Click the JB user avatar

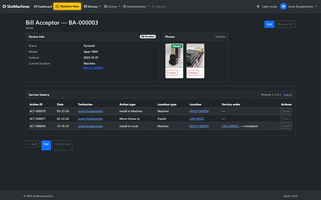[x=283, y=6]
